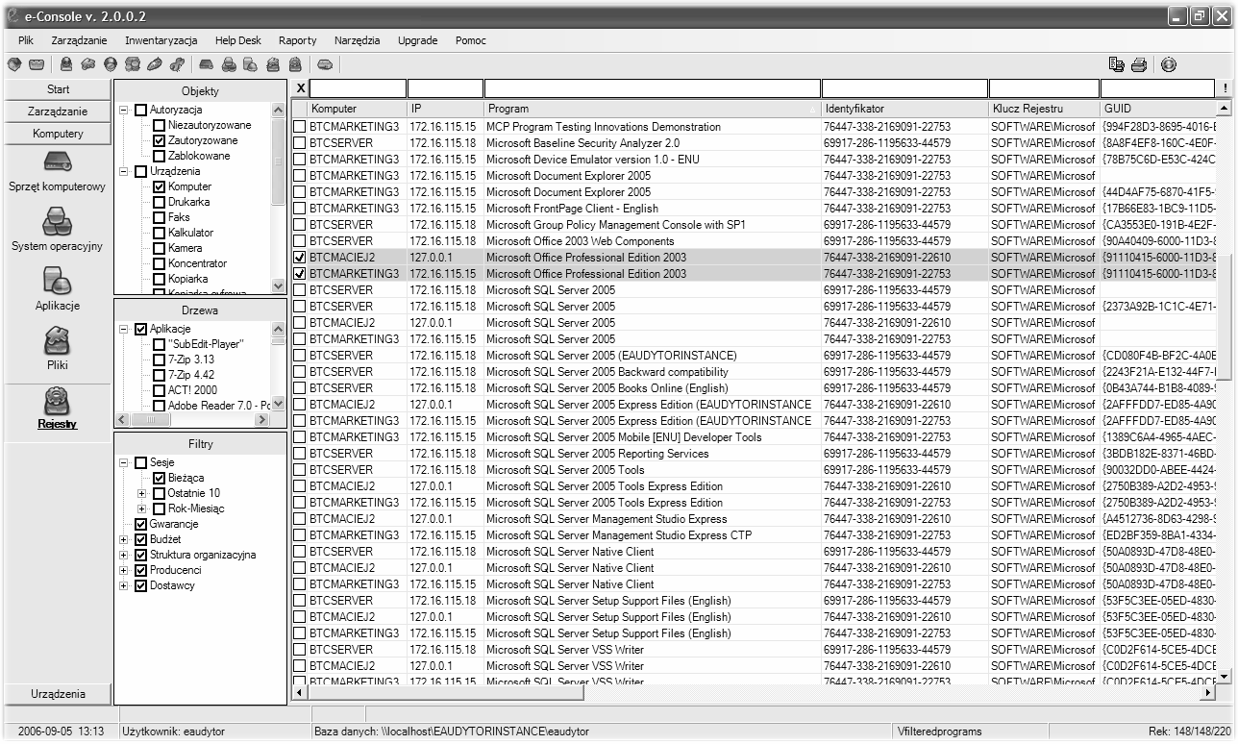This screenshot has width=1238, height=744.
Task: Click the flat drive icon after first toolbar separator
Action: [207, 65]
